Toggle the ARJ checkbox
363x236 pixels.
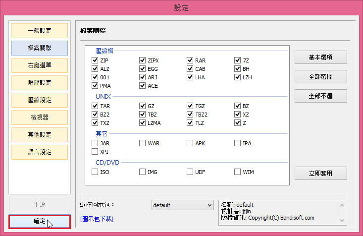[x=142, y=77]
